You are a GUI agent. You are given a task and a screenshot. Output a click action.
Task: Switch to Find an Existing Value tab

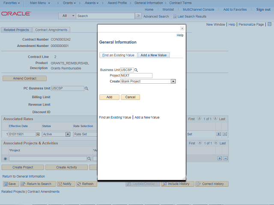click(118, 55)
